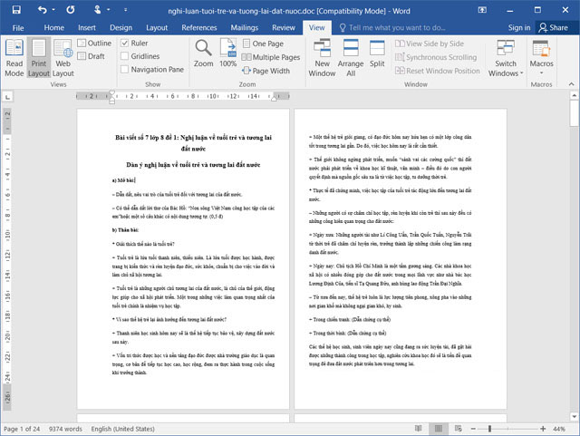Open Customize Quick Access Toolbar dropdown
The image size is (580, 436).
point(126,10)
